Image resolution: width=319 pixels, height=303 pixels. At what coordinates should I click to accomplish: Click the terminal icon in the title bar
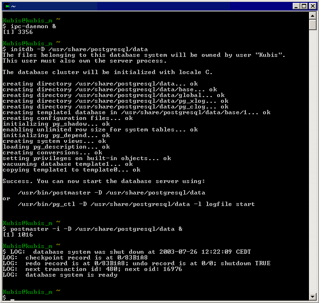(7, 6)
